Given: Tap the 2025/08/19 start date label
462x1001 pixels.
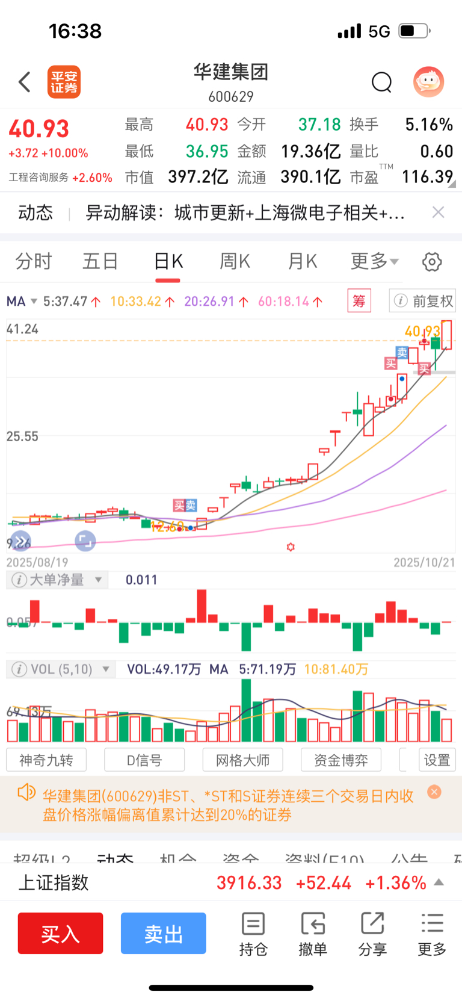Looking at the screenshot, I should [x=37, y=562].
